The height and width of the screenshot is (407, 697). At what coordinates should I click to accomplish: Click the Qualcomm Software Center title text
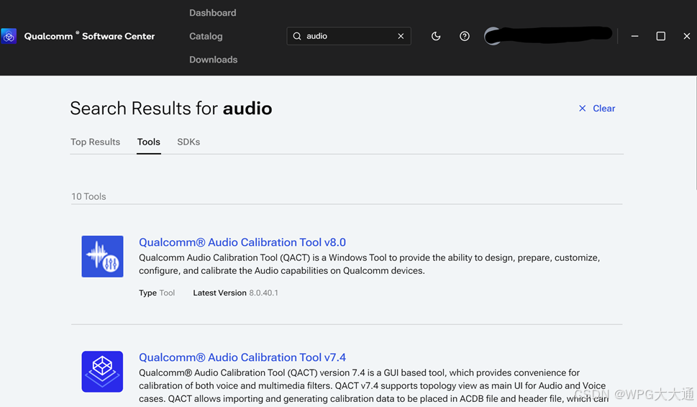click(89, 37)
